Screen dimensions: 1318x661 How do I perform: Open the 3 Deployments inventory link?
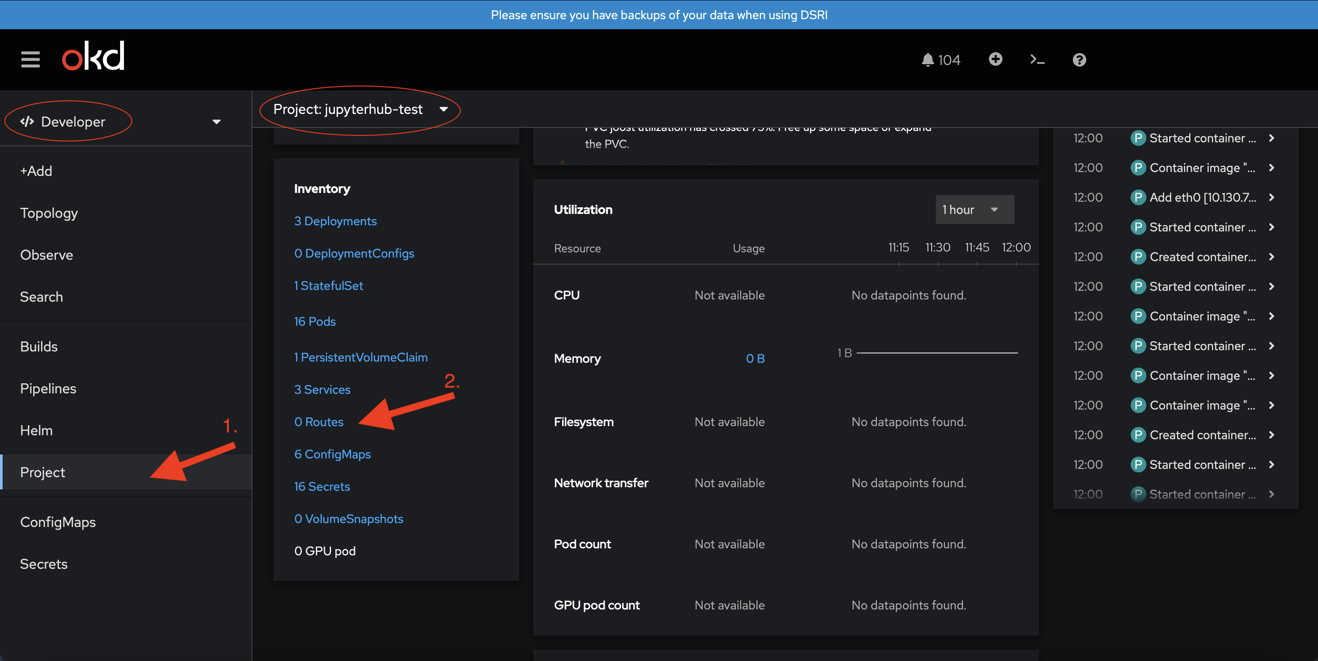coord(335,221)
